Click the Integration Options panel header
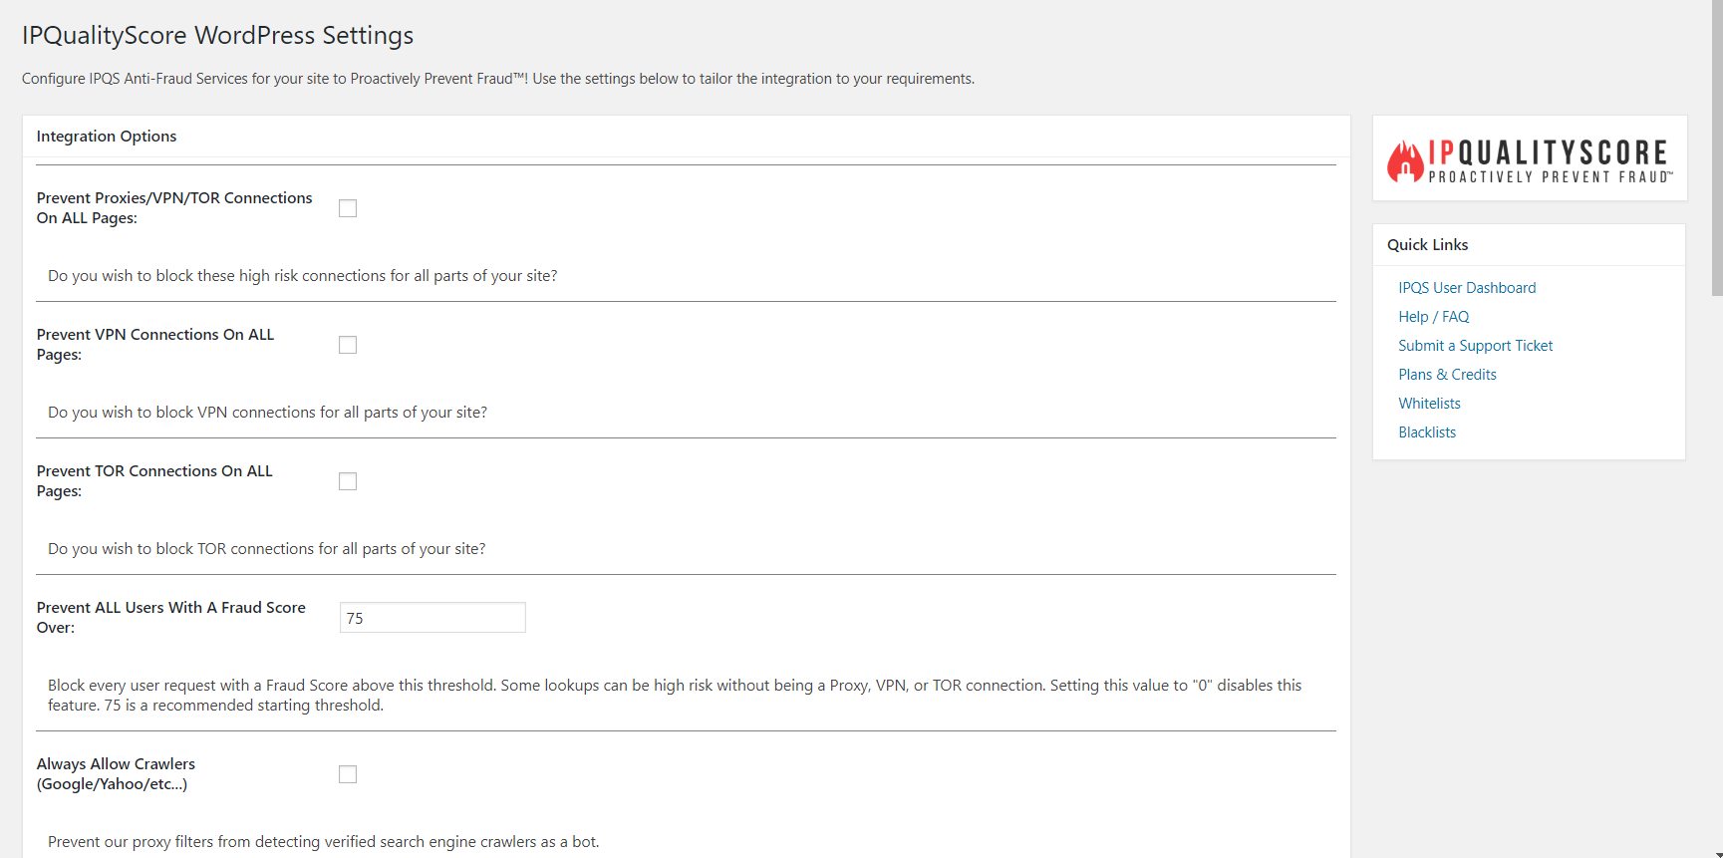The width and height of the screenshot is (1723, 858). pyautogui.click(x=107, y=137)
